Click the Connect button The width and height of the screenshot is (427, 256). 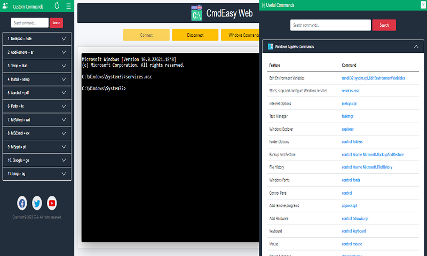coord(146,35)
